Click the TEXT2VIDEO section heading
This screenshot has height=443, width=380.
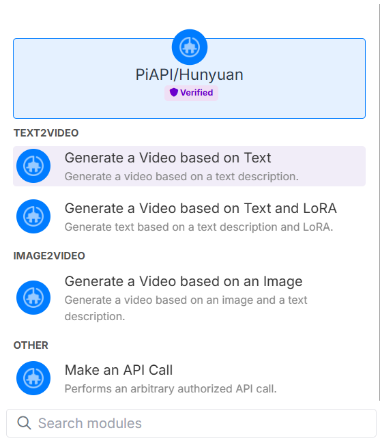(x=46, y=133)
